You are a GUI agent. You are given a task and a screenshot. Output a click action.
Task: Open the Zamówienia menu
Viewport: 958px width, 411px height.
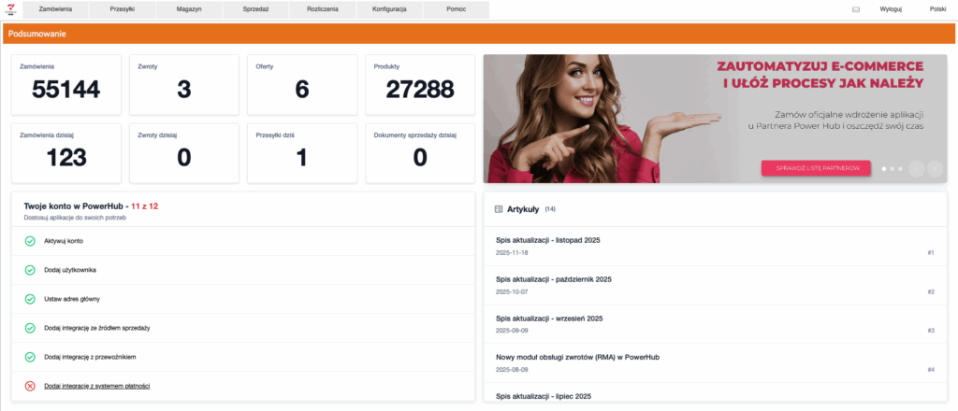[56, 9]
